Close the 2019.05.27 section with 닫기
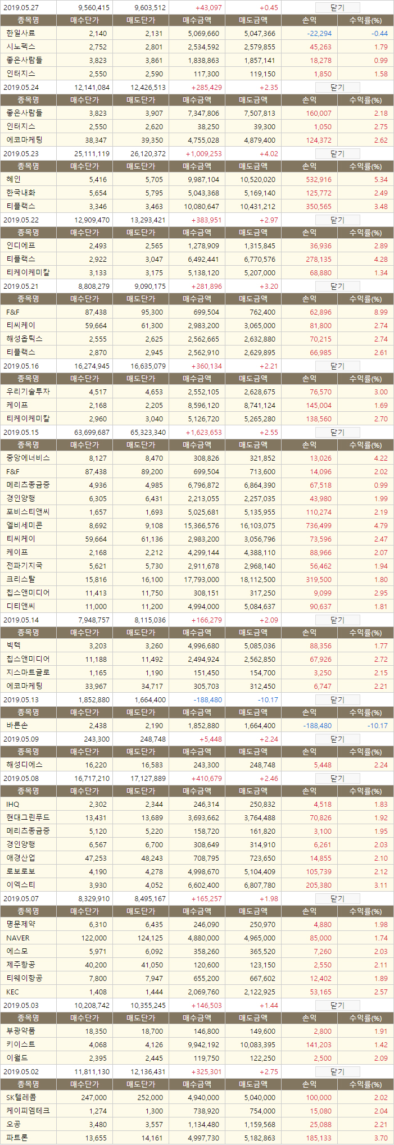The image size is (394, 1145). click(x=337, y=8)
